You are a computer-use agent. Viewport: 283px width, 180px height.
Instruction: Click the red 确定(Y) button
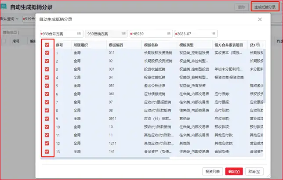click(234, 171)
